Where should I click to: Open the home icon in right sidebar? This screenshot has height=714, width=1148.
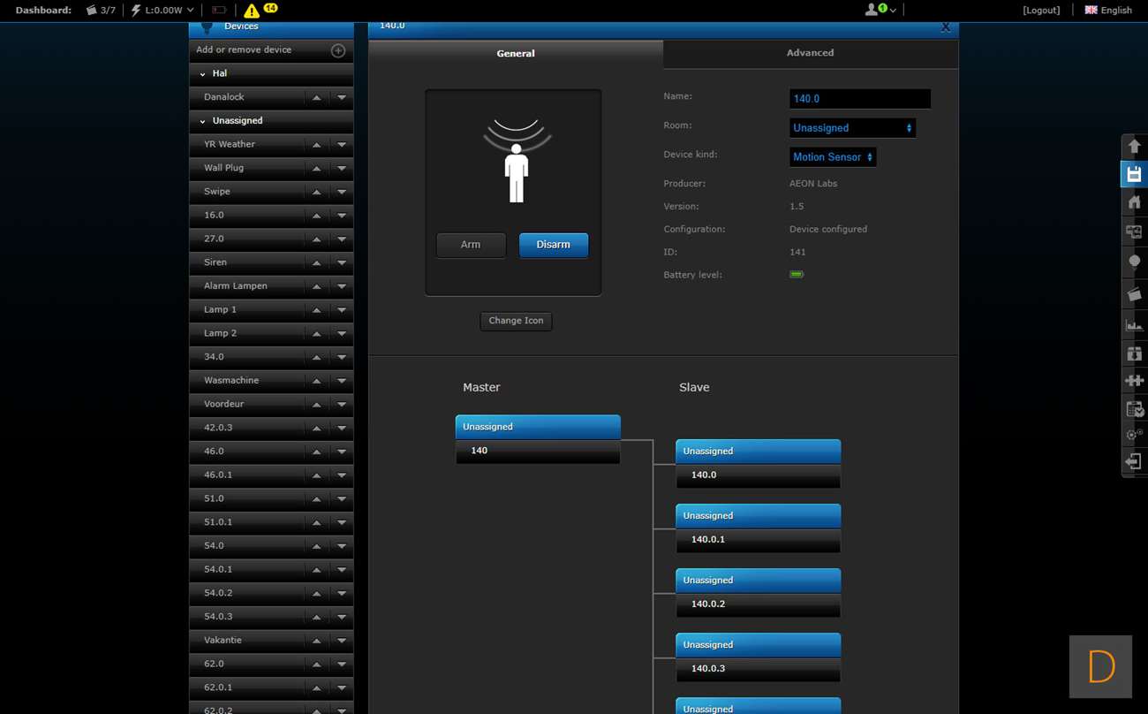[x=1135, y=202]
